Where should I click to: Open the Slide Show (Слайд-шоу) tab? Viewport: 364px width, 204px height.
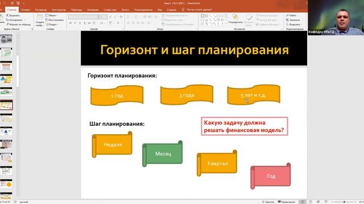tap(110, 10)
